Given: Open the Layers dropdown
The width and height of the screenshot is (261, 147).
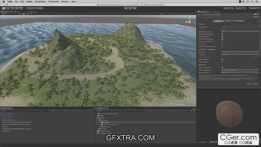Looking at the screenshot, I should 228,8.
